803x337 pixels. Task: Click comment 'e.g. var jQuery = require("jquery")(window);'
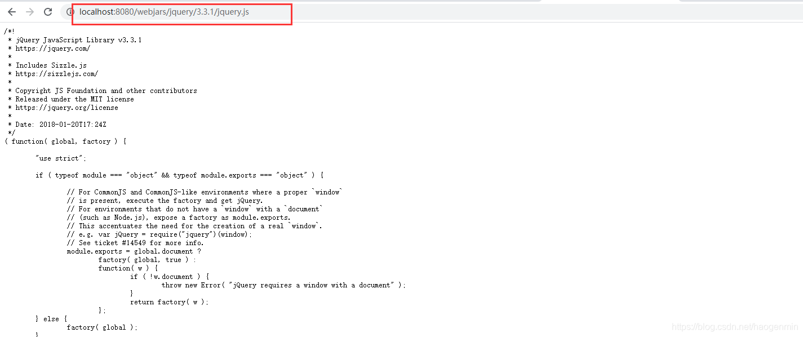(159, 234)
